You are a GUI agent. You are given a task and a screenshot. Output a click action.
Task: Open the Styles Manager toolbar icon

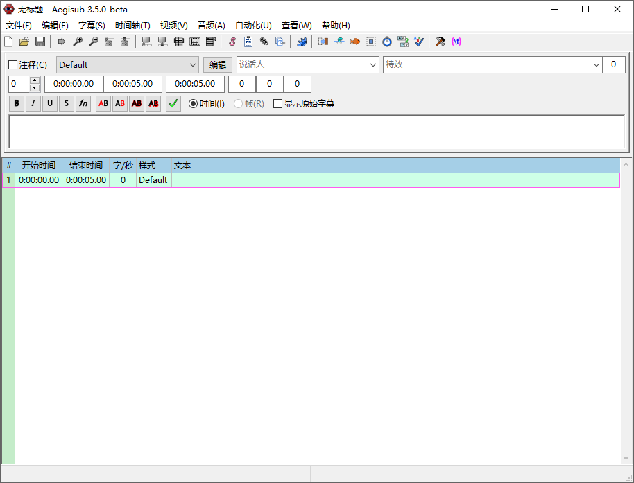(232, 42)
